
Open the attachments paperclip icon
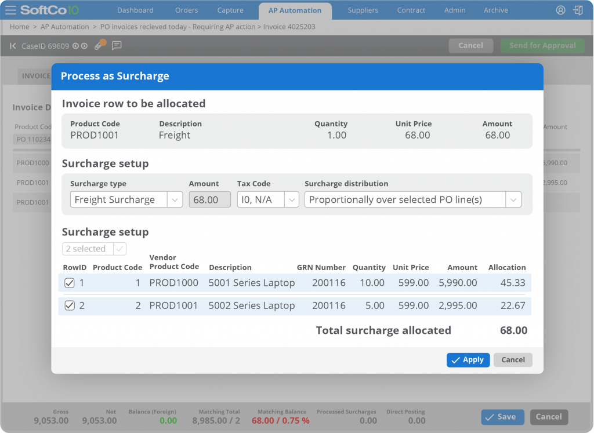tap(99, 45)
